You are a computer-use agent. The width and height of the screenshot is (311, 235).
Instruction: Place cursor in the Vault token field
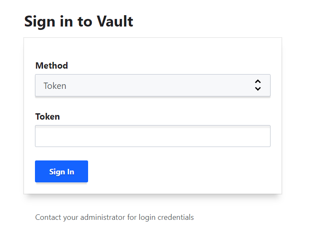pyautogui.click(x=152, y=136)
